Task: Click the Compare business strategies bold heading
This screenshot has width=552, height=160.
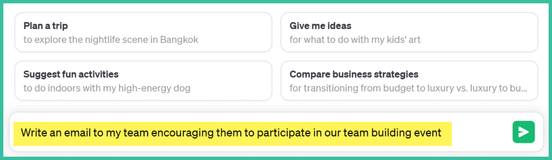Action: 354,74
